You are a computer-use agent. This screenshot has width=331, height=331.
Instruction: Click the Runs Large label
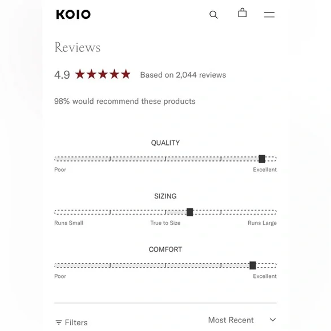click(262, 223)
